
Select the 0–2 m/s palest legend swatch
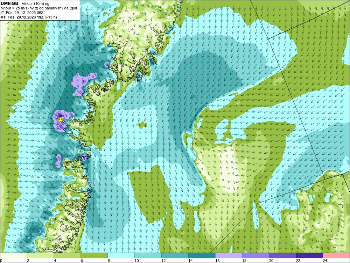coord(14,255)
